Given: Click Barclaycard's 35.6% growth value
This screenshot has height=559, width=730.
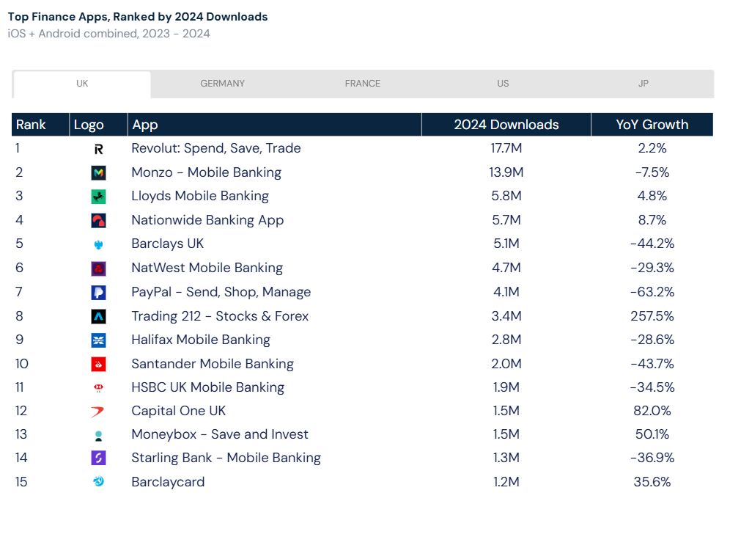Looking at the screenshot, I should pyautogui.click(x=652, y=482).
